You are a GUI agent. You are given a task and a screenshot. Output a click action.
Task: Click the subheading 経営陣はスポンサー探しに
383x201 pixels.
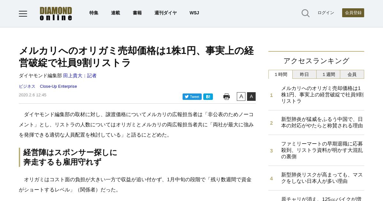coord(70,153)
